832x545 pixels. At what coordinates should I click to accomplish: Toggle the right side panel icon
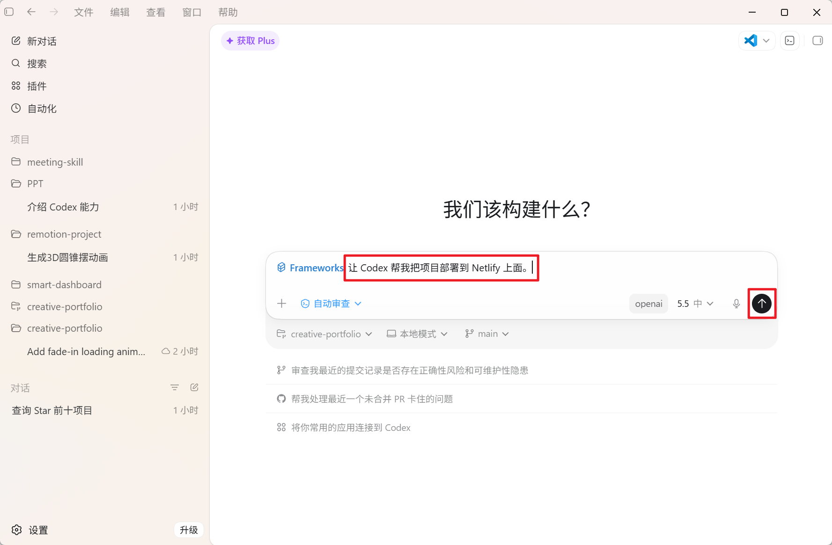point(817,41)
